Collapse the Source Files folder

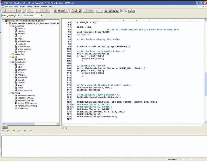[10, 26]
